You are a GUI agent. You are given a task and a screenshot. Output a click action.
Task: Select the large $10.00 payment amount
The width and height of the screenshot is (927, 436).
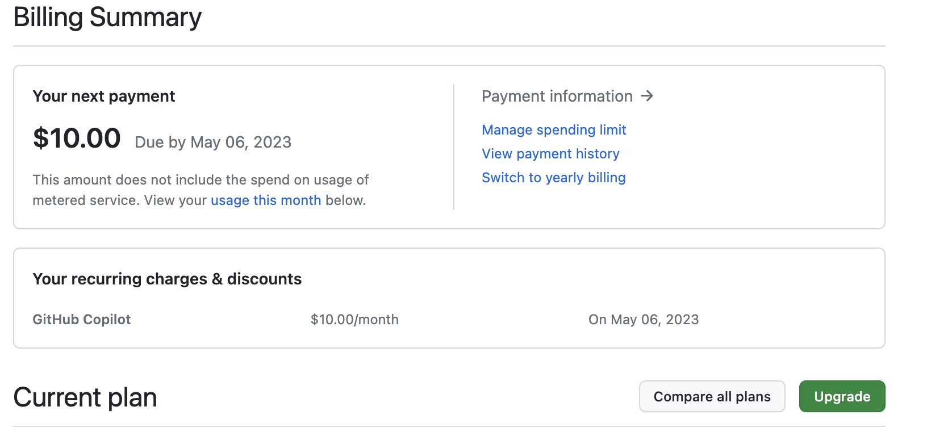[77, 139]
